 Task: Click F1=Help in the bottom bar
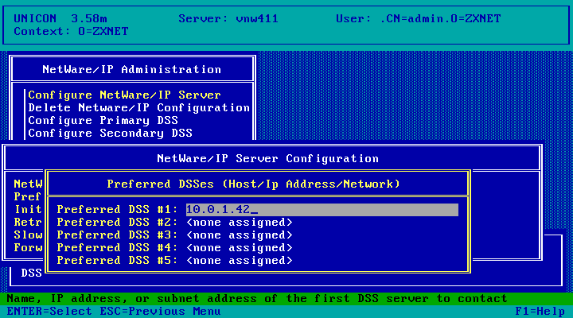[x=540, y=312]
